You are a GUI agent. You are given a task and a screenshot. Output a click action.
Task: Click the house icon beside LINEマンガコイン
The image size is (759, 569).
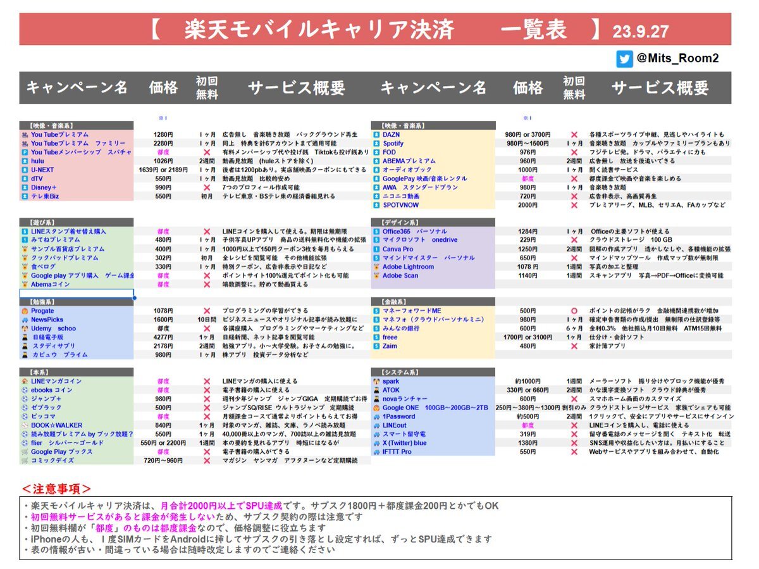24,382
